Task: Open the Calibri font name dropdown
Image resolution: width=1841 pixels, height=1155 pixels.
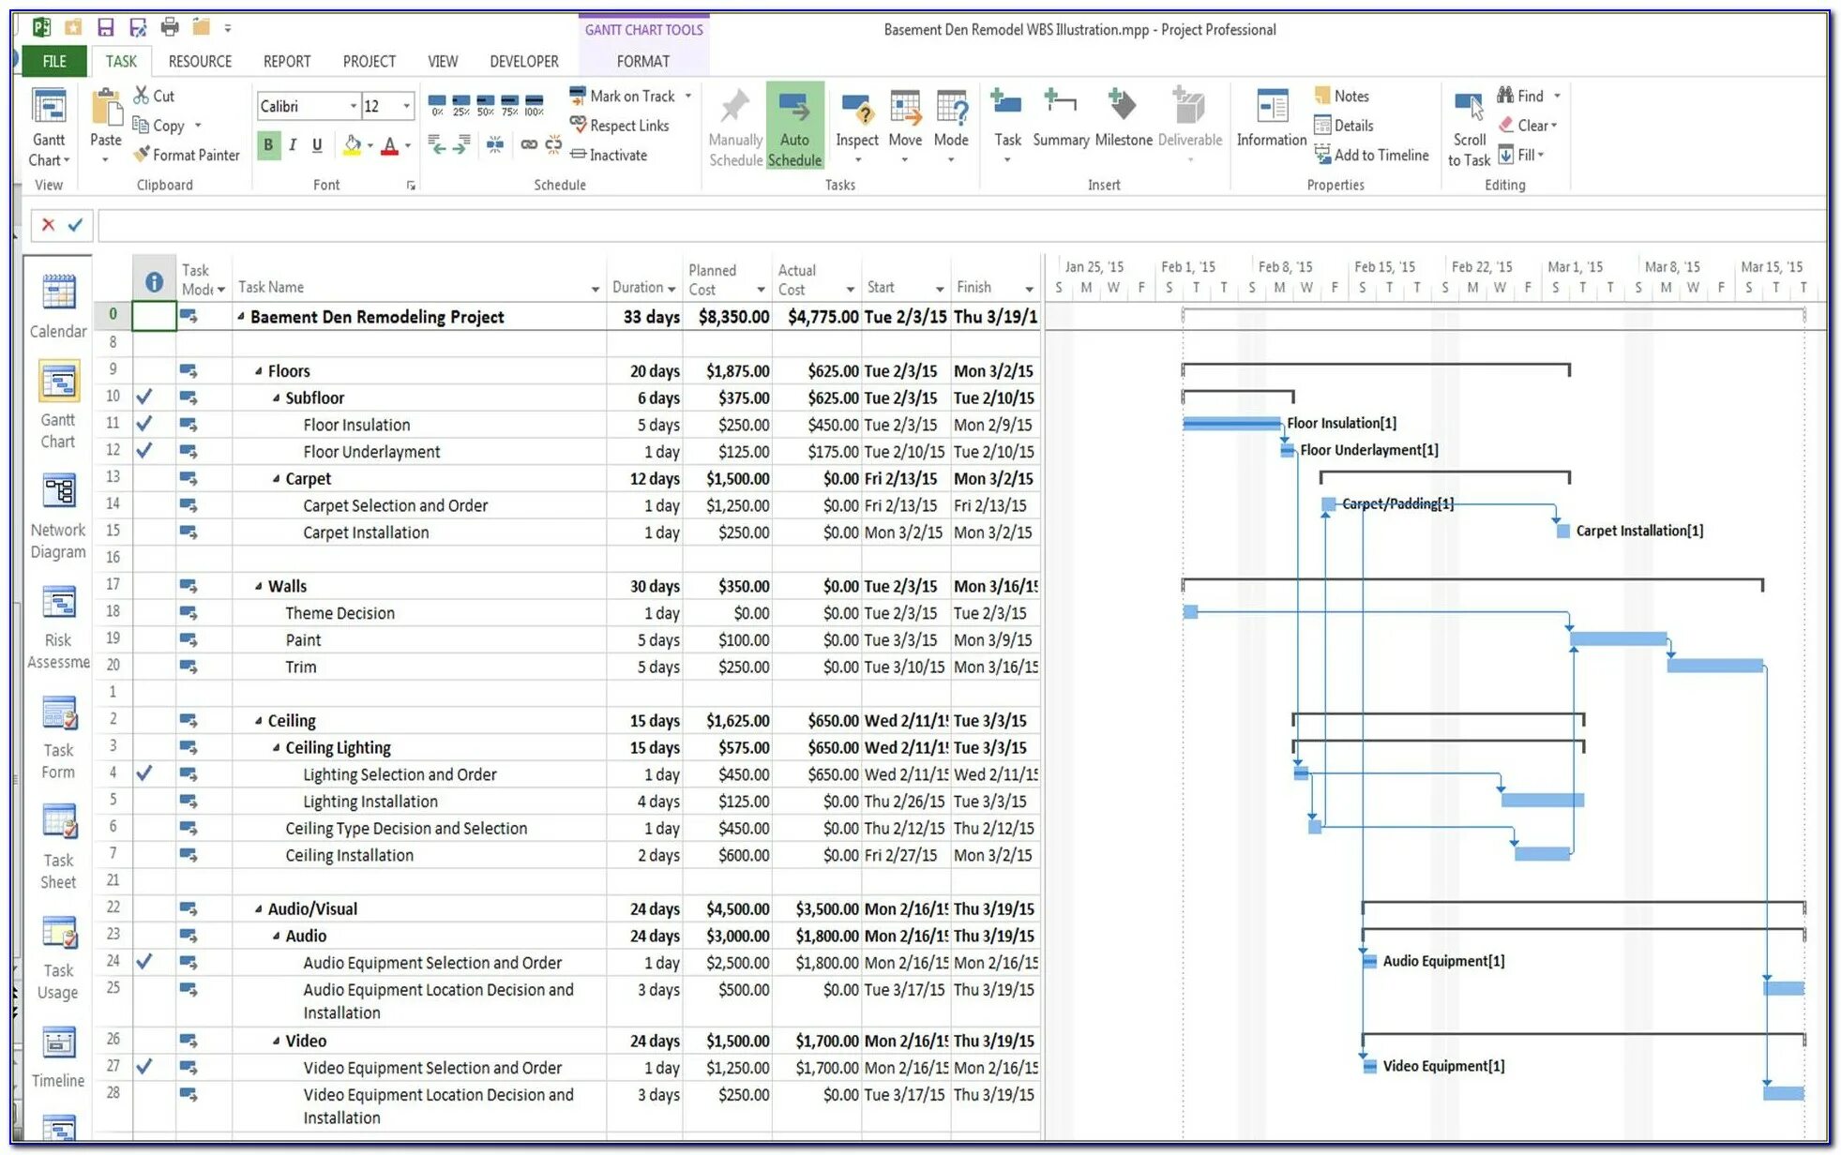Action: (353, 106)
